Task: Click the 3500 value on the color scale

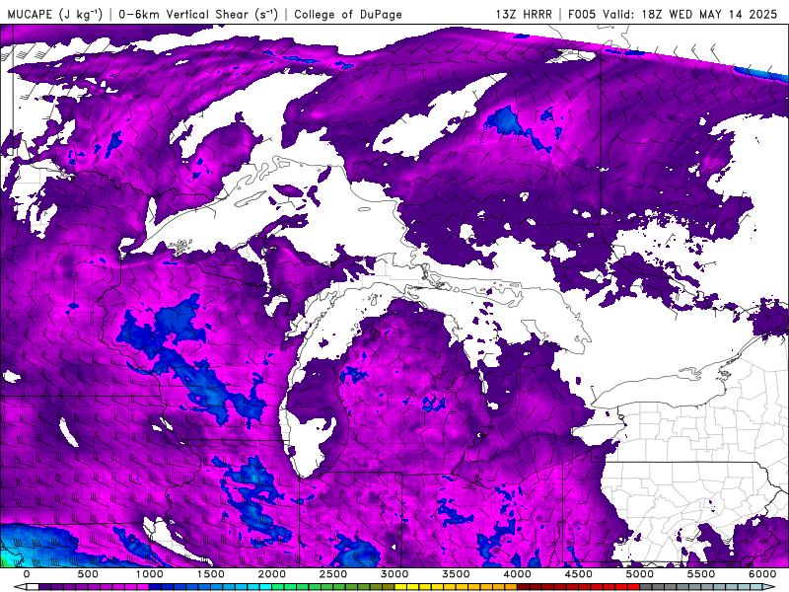Action: pyautogui.click(x=457, y=574)
